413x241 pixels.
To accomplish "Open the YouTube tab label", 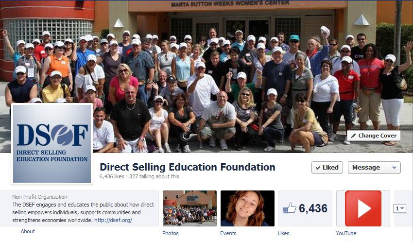I will click(x=346, y=233).
